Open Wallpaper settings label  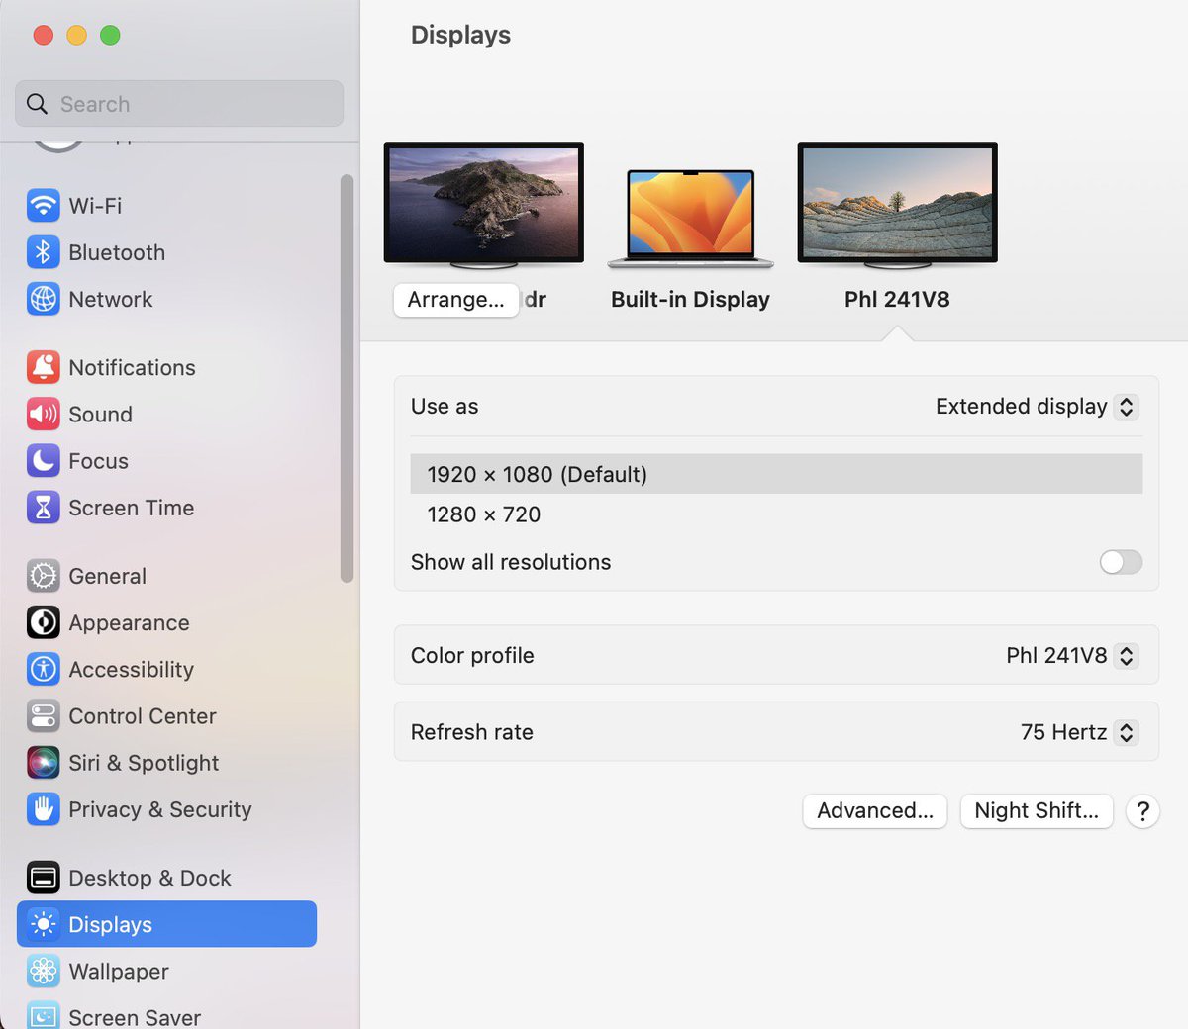(x=119, y=972)
